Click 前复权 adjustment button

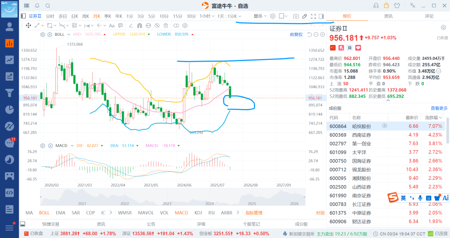point(296,35)
